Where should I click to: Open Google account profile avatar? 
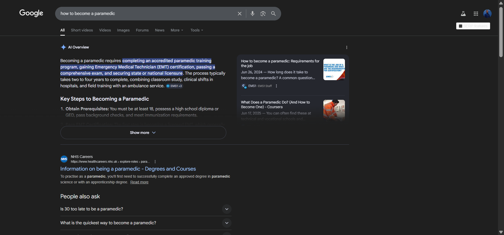pyautogui.click(x=487, y=14)
